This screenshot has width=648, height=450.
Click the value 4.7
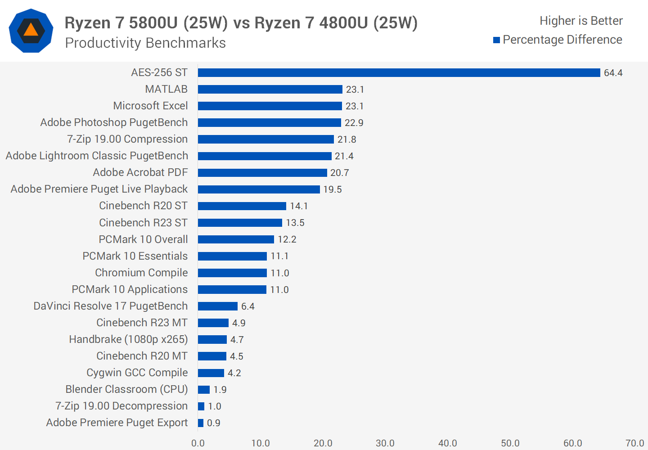(x=237, y=340)
